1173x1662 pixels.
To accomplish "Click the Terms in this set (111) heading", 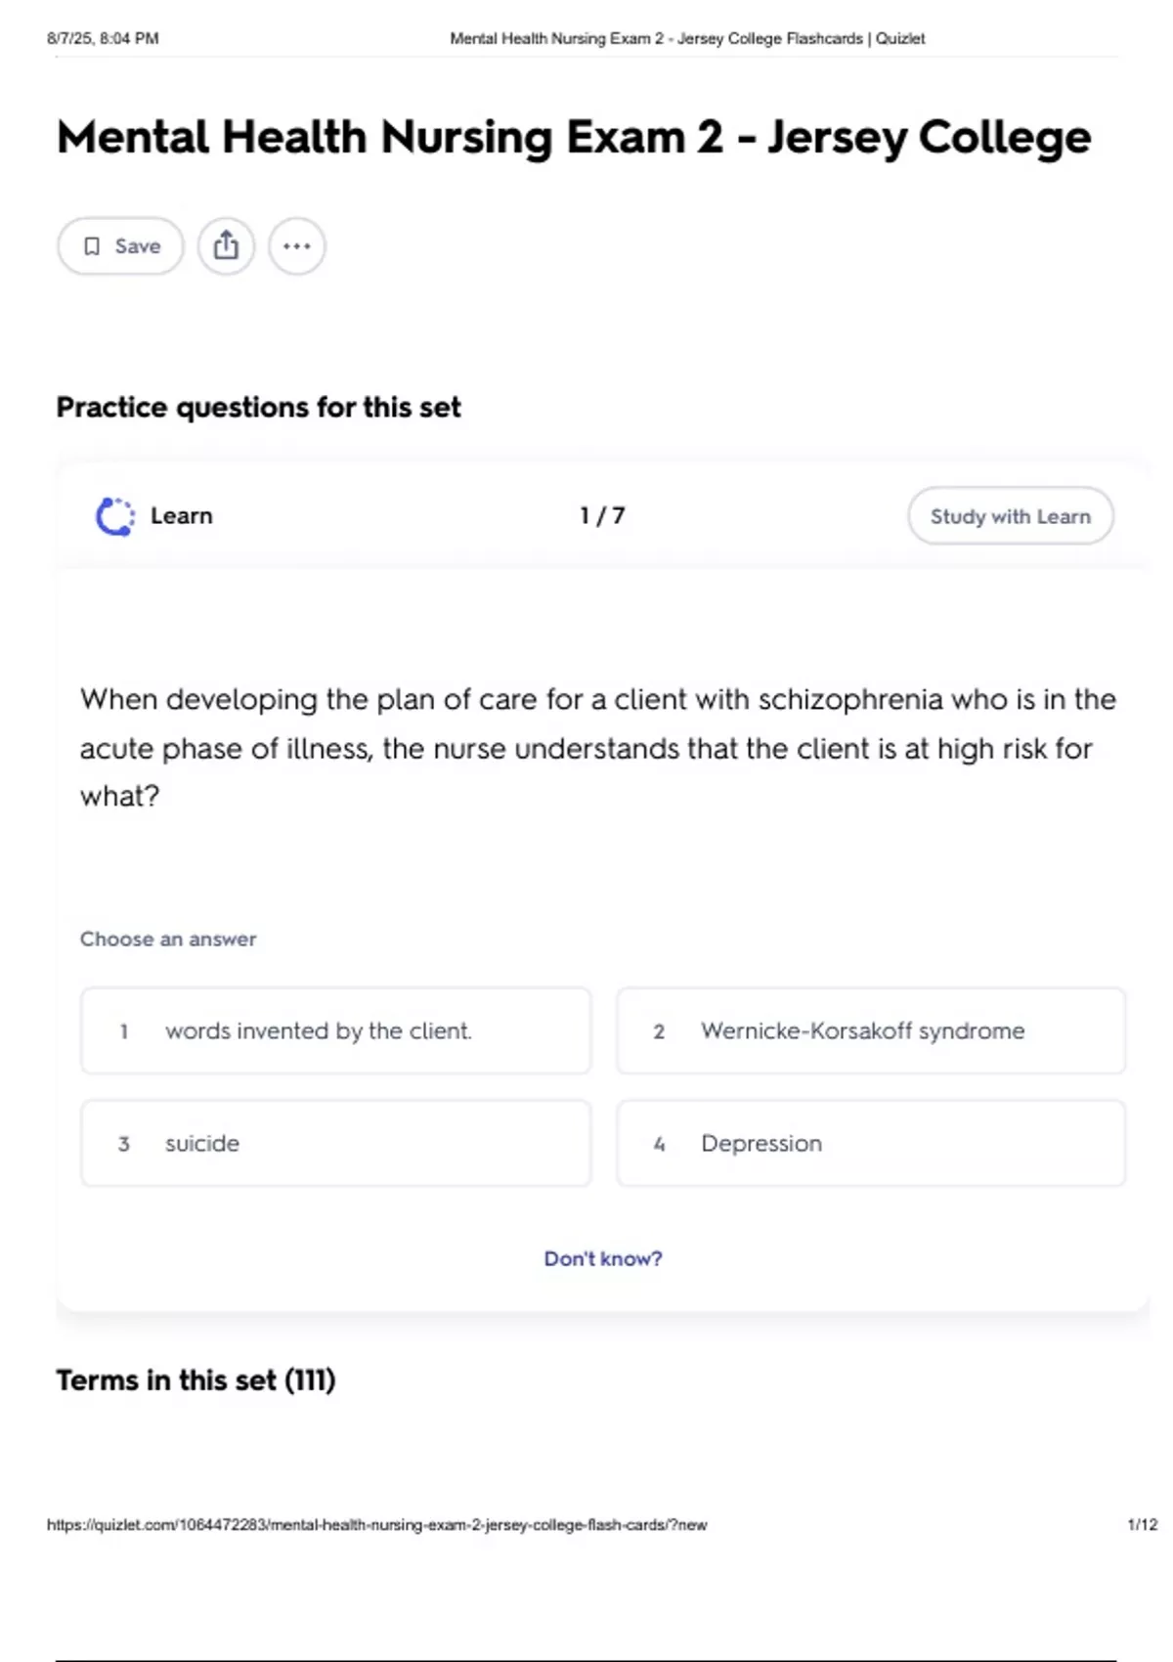I will (195, 1379).
